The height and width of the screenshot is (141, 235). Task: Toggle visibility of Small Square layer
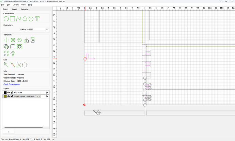[x=9, y=96]
